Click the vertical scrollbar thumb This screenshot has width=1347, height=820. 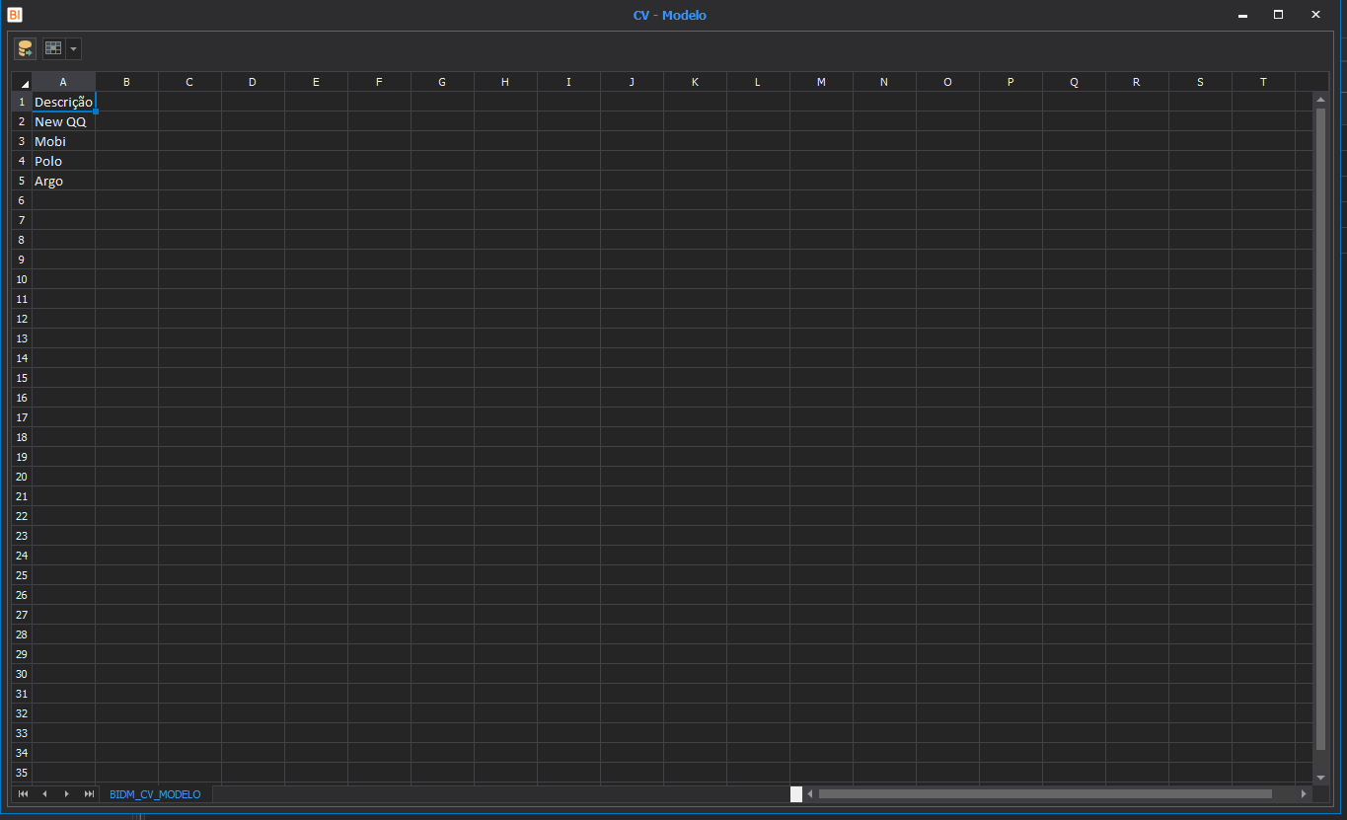point(1320,429)
